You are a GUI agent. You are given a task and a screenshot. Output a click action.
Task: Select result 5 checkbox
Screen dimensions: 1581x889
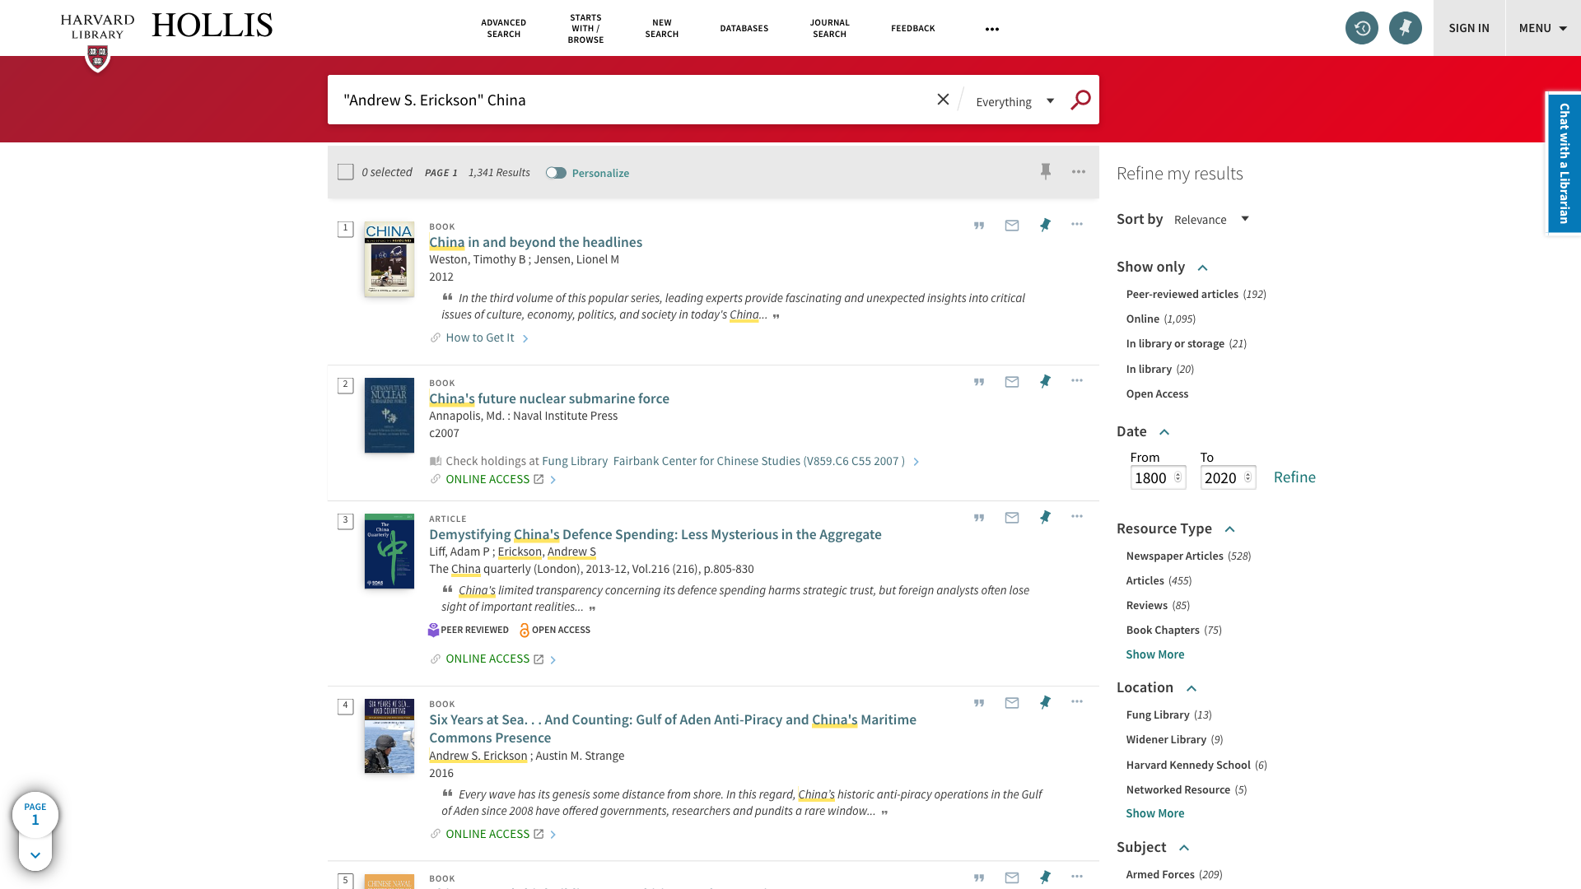click(346, 881)
